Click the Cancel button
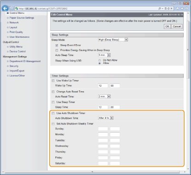 pyautogui.click(x=177, y=26)
